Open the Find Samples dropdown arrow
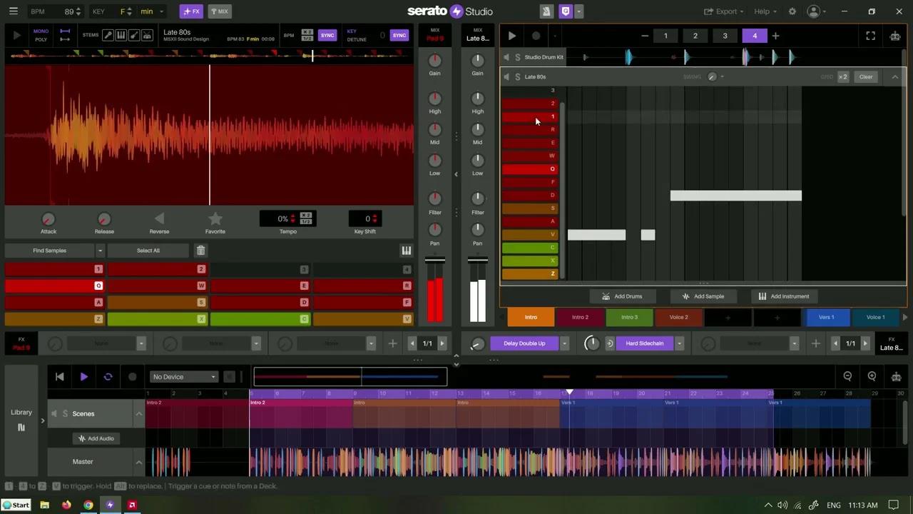 (x=100, y=250)
